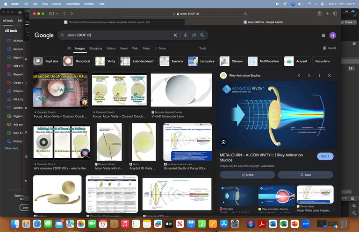
Task: Open the Google account avatar H
Action: click(333, 35)
